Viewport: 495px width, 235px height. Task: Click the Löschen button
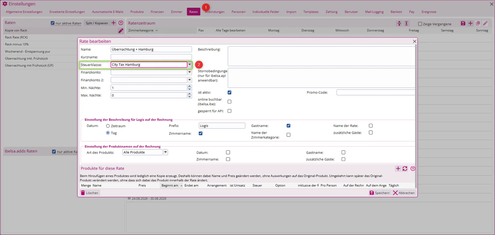[89, 193]
